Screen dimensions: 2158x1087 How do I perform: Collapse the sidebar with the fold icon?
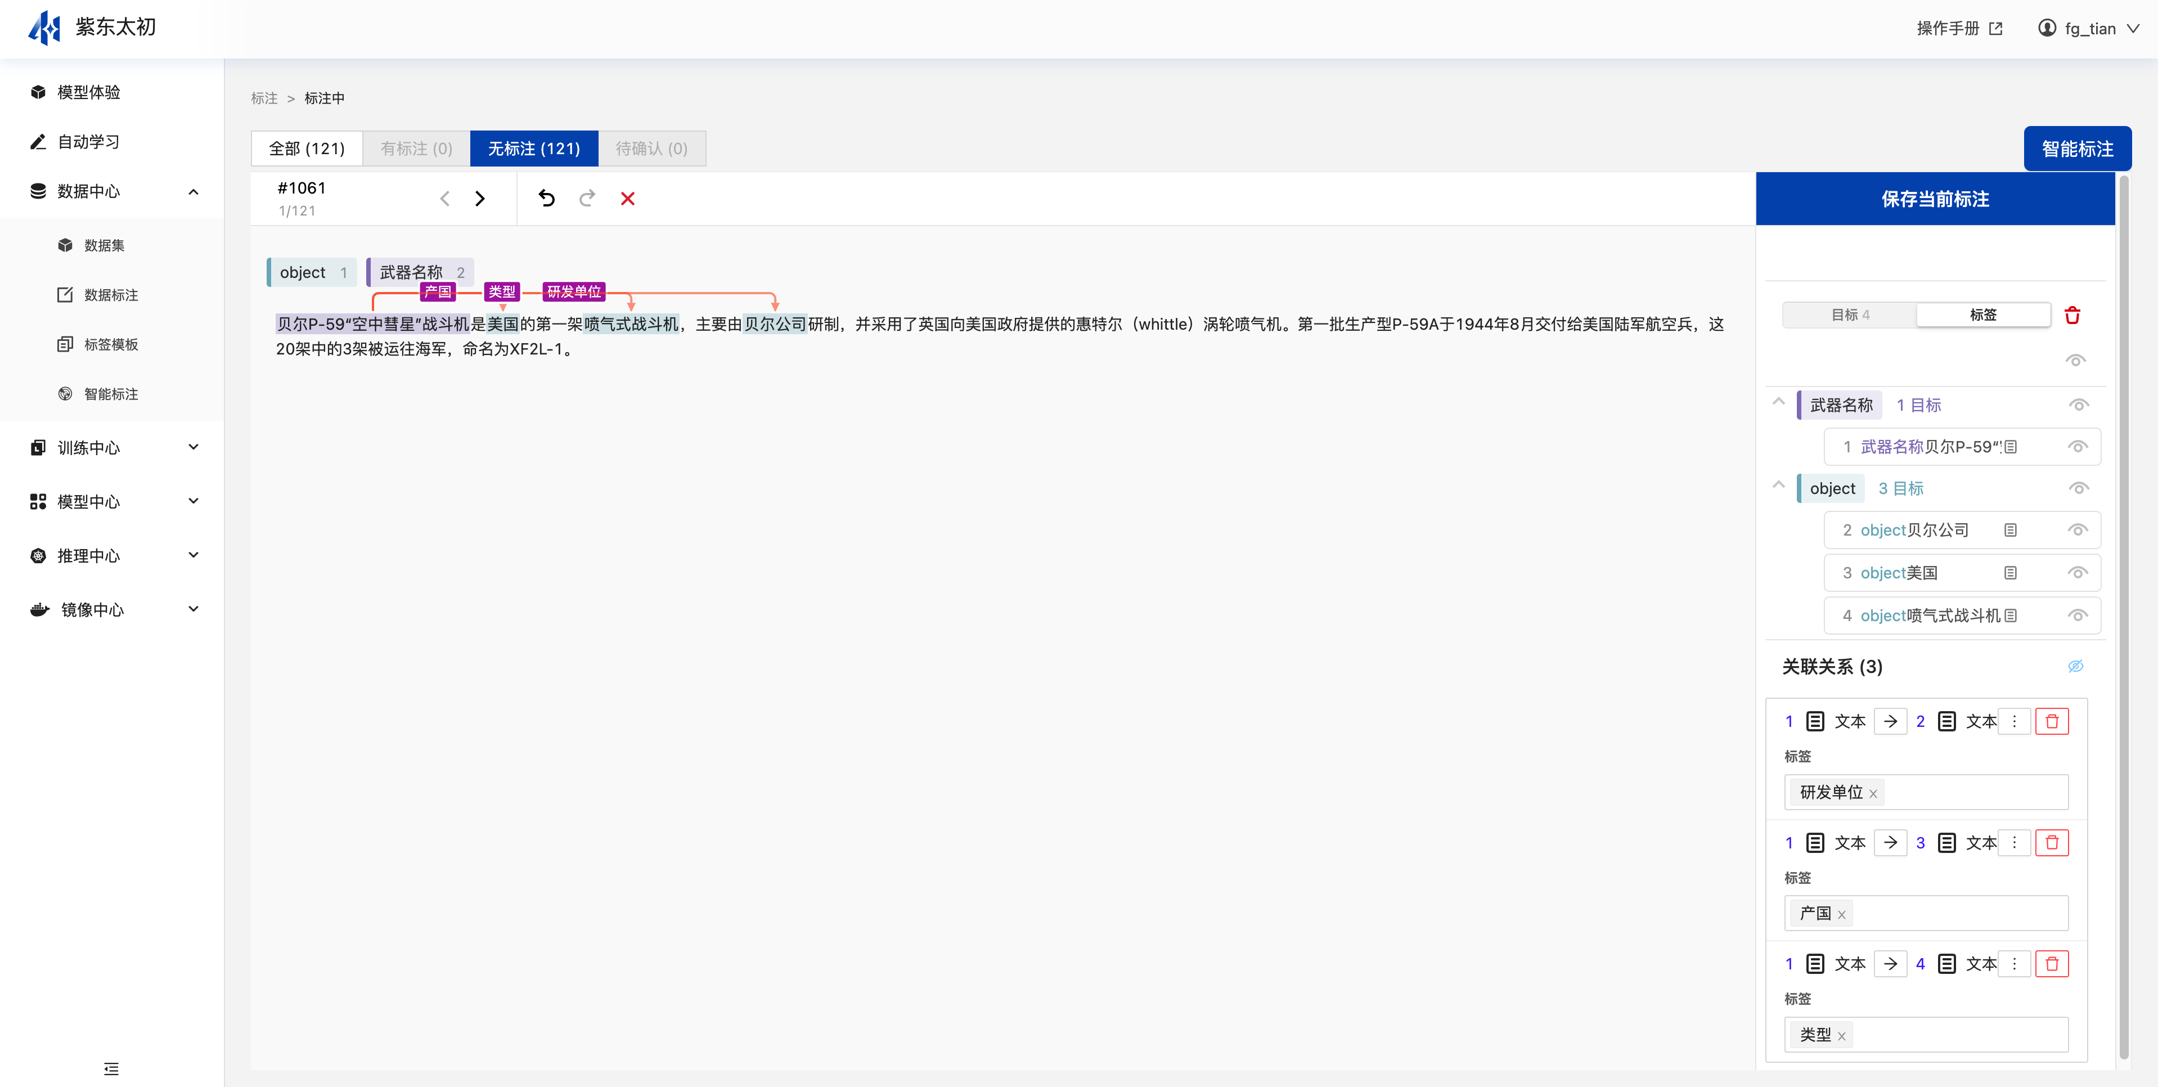coord(111,1068)
